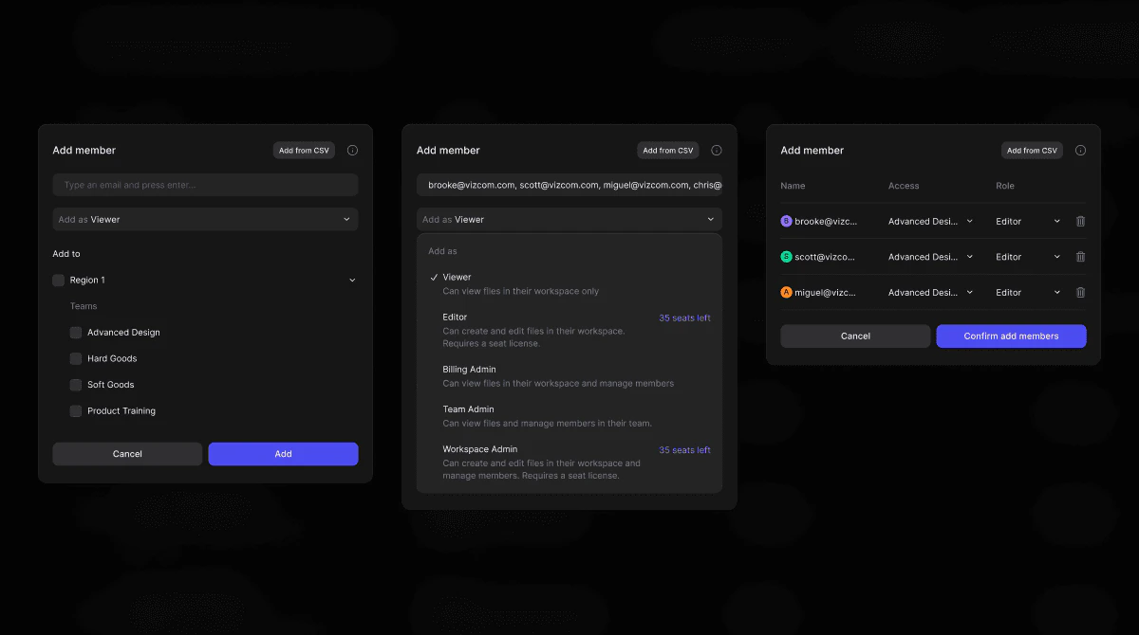Click the Teams label under Region 1
Image resolution: width=1139 pixels, height=635 pixels.
(84, 306)
